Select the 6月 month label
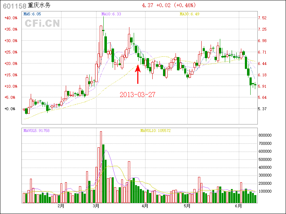 pos(239,206)
